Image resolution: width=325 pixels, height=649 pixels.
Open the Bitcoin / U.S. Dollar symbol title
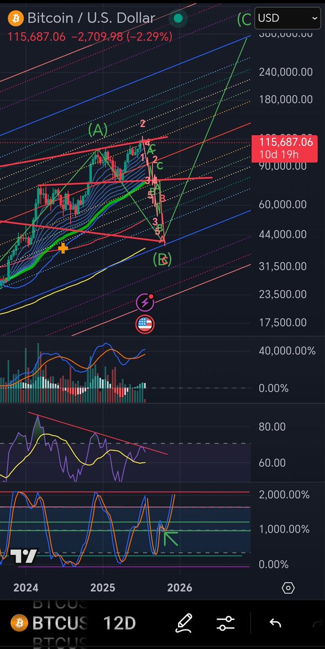[91, 18]
